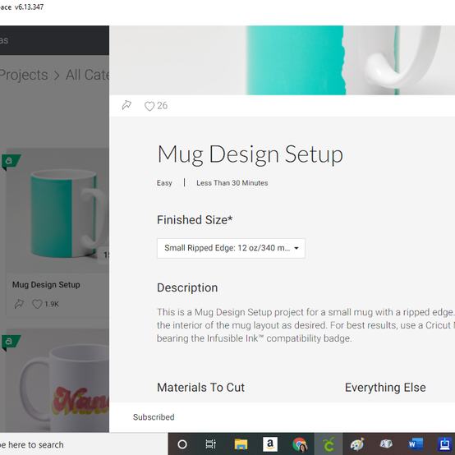
Task: Open Google Chrome from the taskbar
Action: (x=300, y=445)
